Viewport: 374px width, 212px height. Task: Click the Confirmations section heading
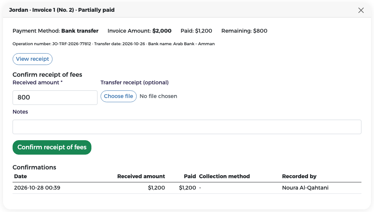pos(34,167)
